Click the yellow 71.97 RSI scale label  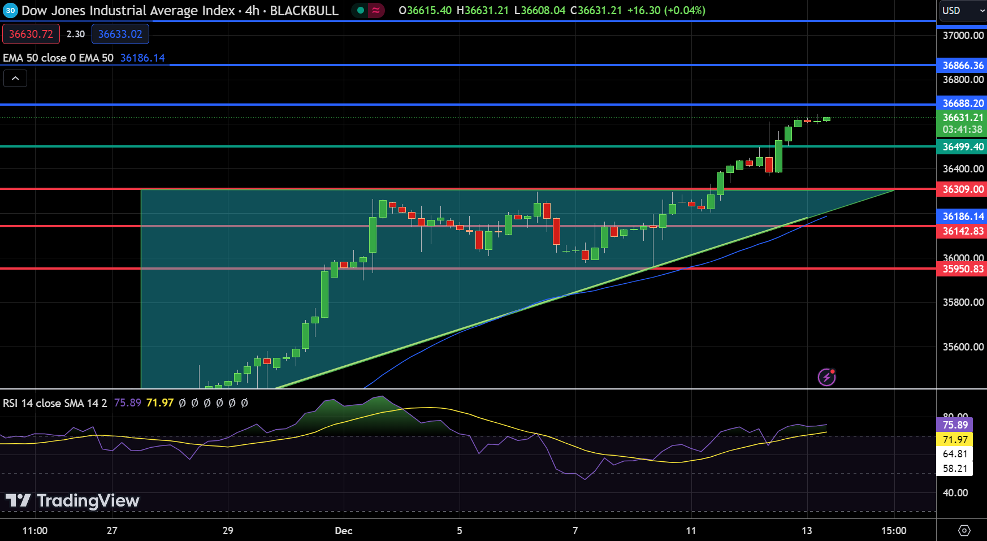tap(955, 440)
